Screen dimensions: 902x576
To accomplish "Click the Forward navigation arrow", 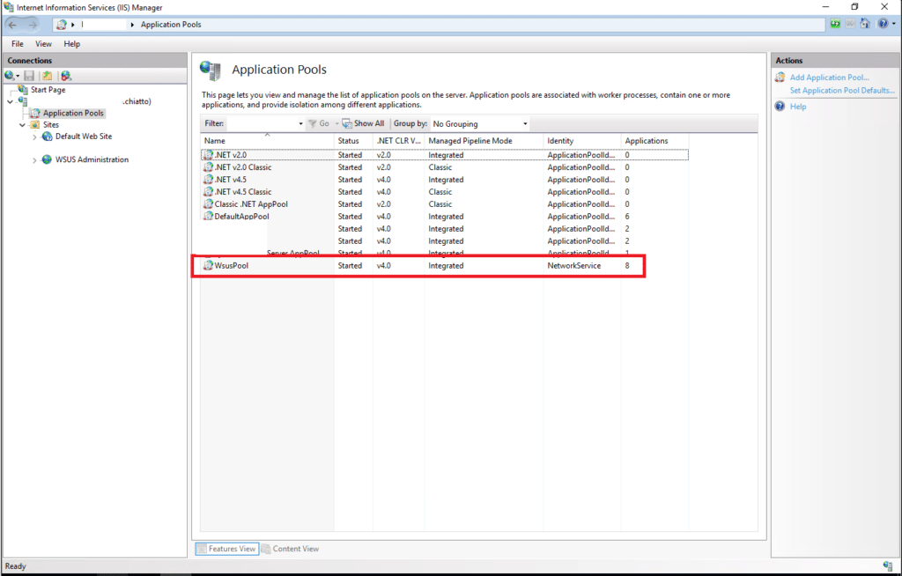I will point(33,25).
